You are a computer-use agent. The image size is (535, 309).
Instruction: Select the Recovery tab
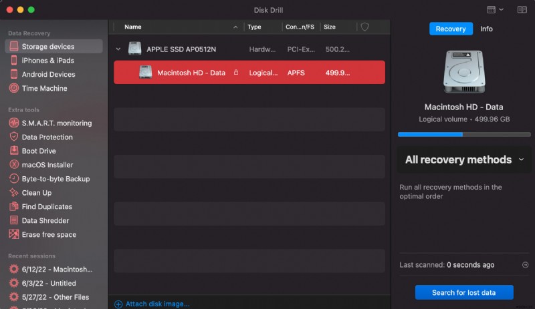click(x=451, y=29)
